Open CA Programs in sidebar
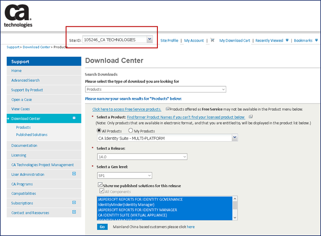Viewport: 321px width, 236px height. point(44,184)
